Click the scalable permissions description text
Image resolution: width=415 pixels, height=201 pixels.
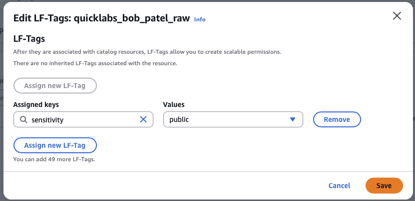[147, 52]
